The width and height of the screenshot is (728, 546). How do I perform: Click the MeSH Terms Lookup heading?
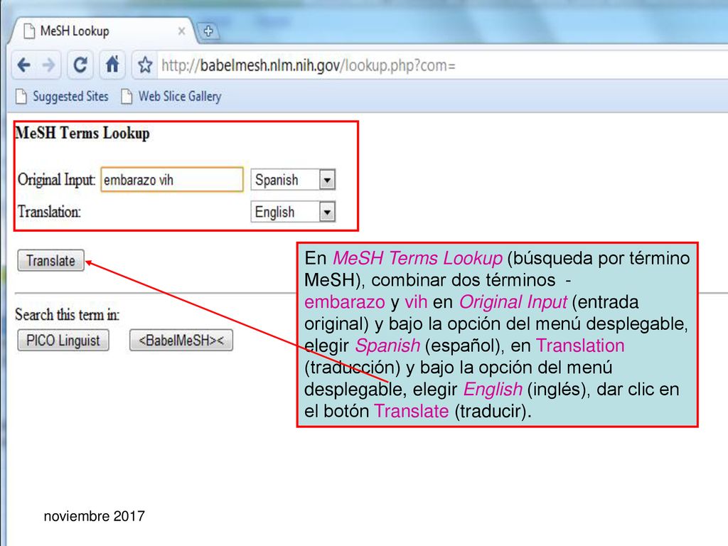click(82, 133)
